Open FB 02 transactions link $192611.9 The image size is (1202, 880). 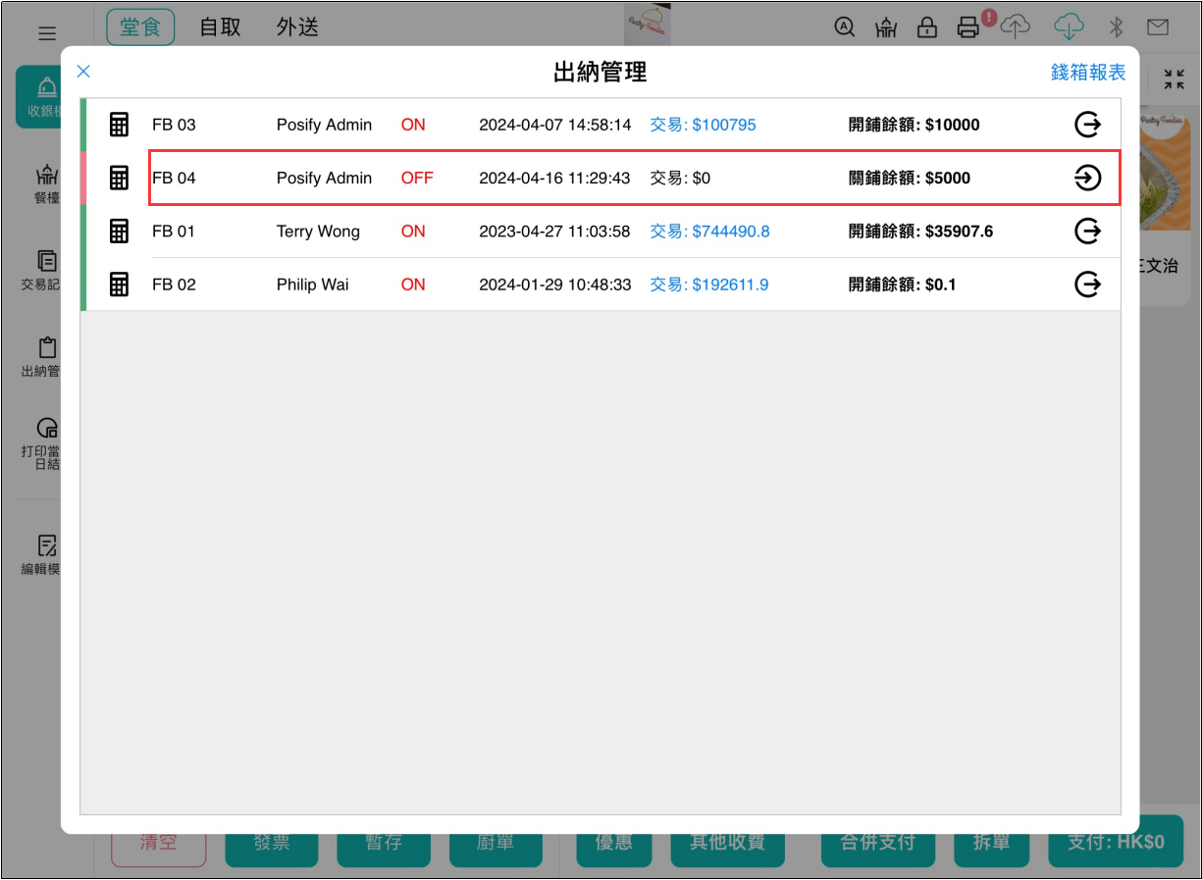pyautogui.click(x=708, y=285)
